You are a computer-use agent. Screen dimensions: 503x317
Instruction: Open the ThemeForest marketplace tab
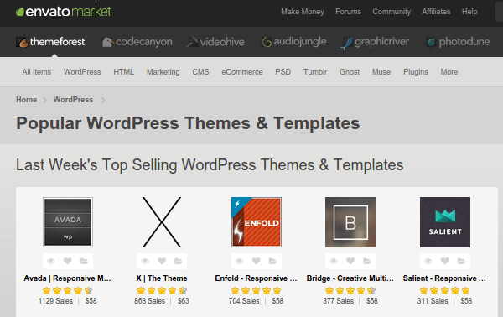50,42
